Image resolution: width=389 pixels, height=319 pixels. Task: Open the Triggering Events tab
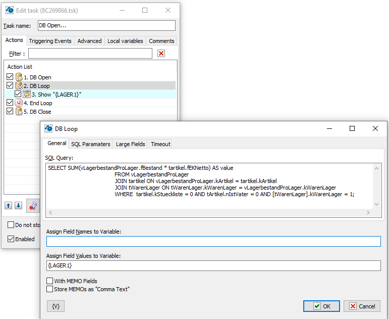50,41
